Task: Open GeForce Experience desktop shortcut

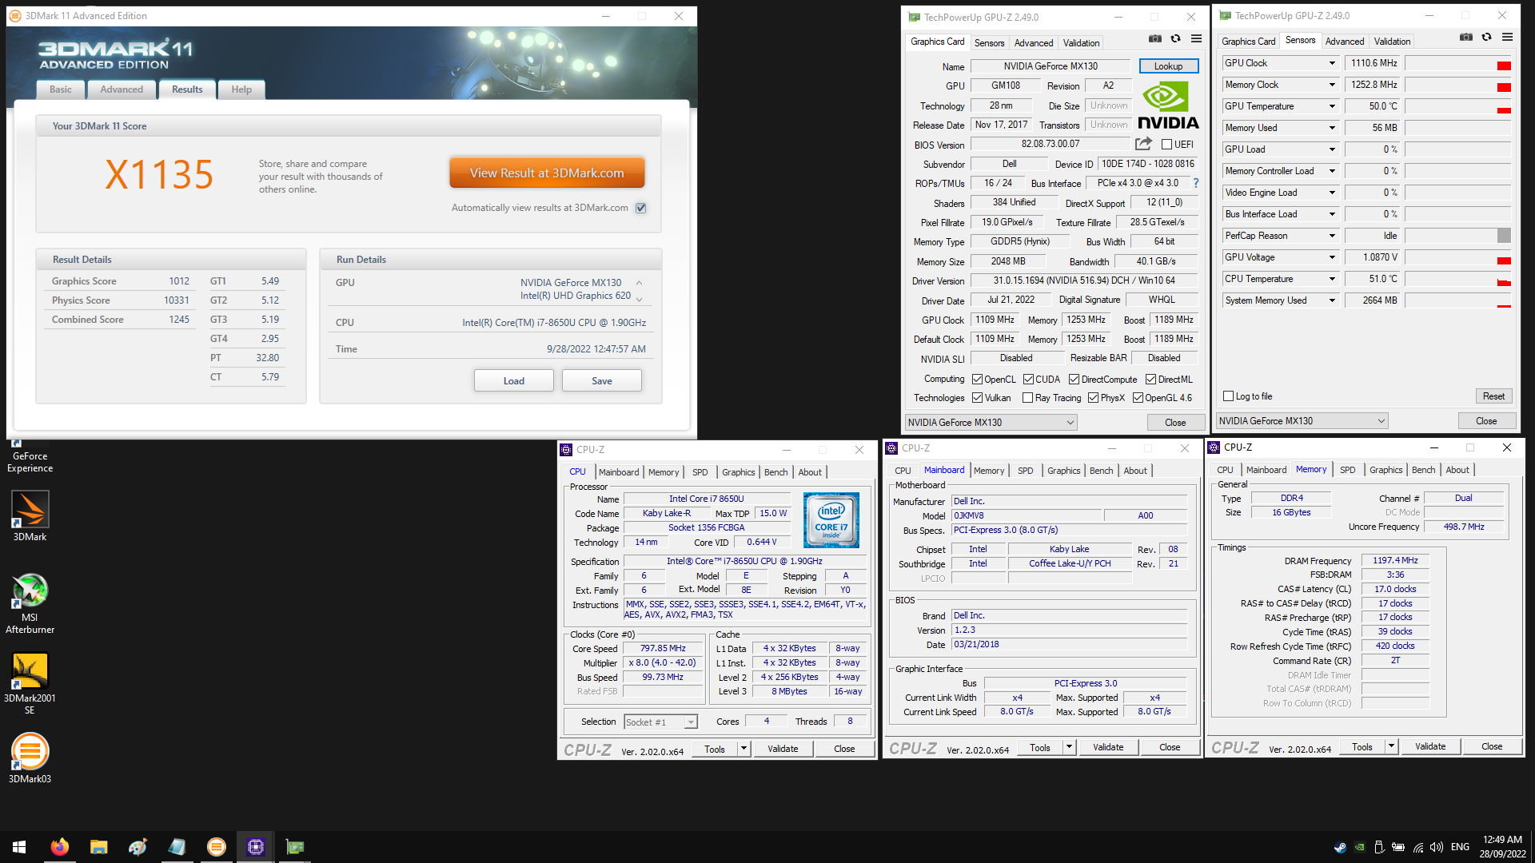Action: [30, 457]
